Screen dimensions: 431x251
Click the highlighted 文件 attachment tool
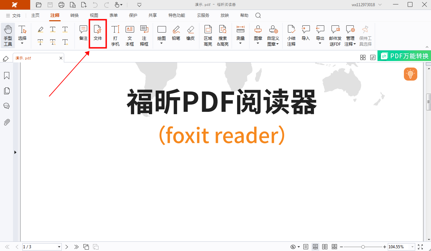click(x=98, y=33)
